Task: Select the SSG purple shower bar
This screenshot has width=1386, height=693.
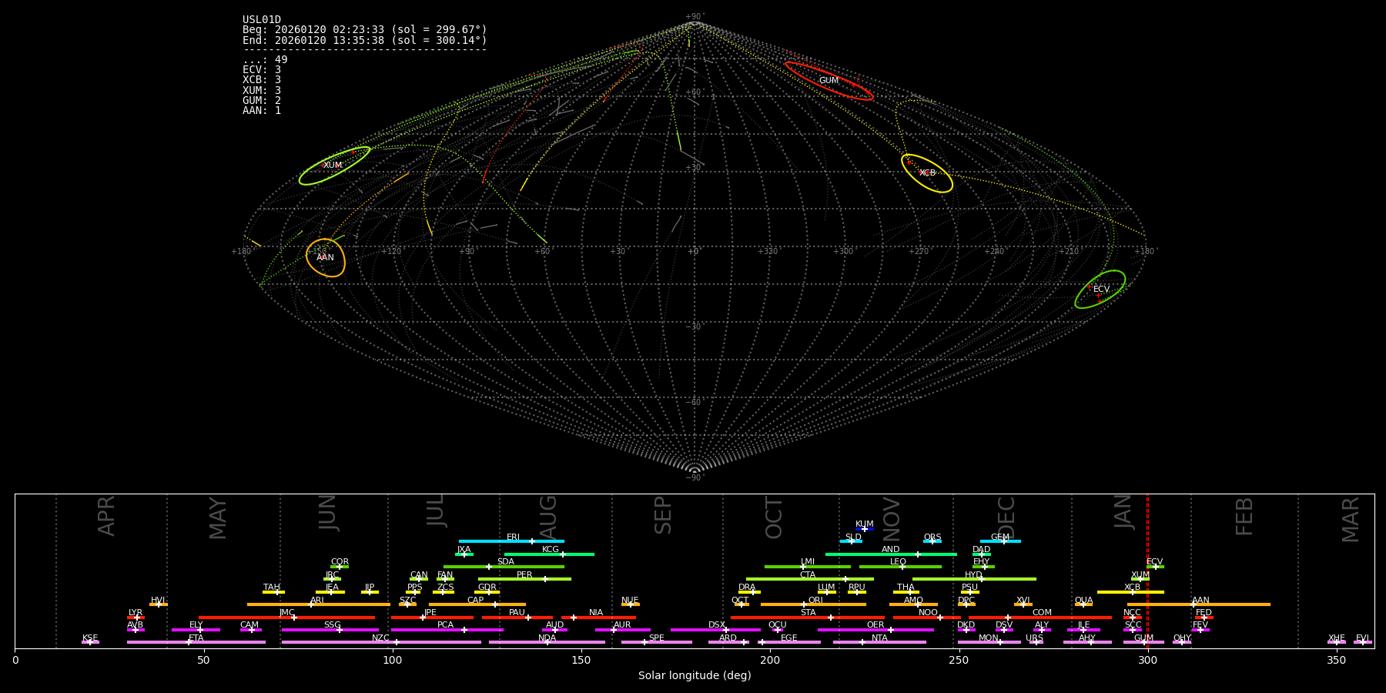Action: [x=330, y=630]
